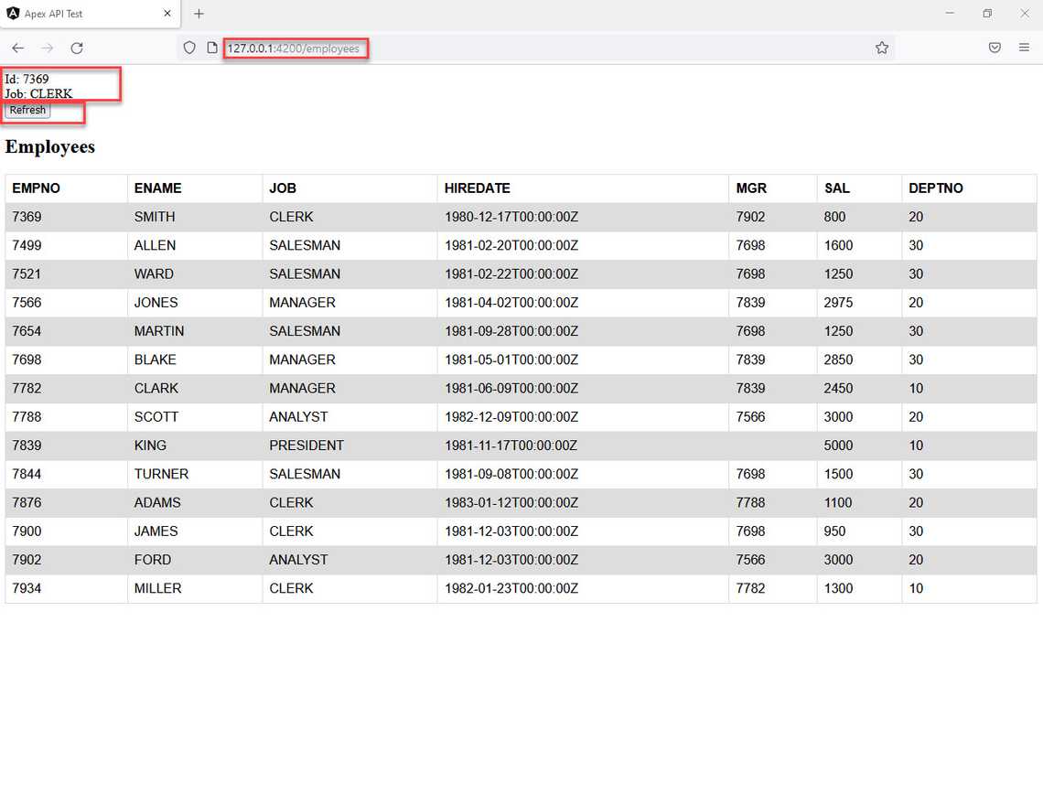Click the browser forward arrow
Viewport: 1043px width, 794px height.
pos(48,48)
